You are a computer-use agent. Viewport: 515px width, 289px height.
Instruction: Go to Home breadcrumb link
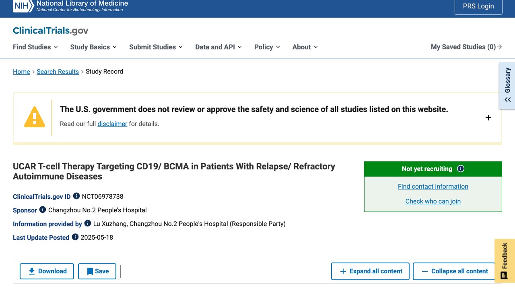[x=21, y=71]
